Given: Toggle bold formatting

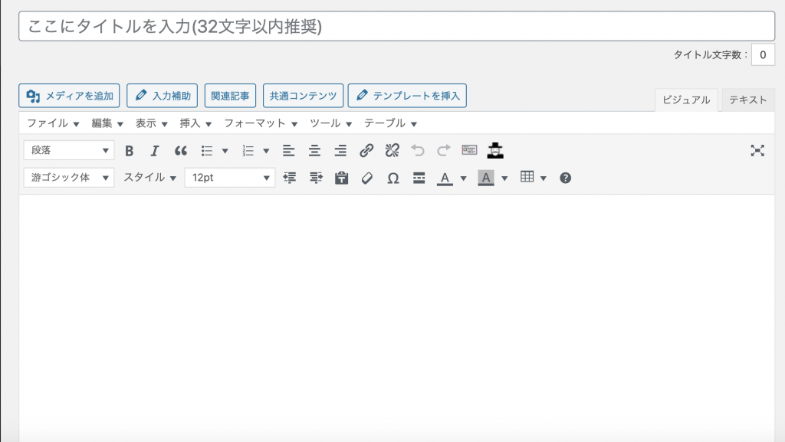Looking at the screenshot, I should coord(129,150).
